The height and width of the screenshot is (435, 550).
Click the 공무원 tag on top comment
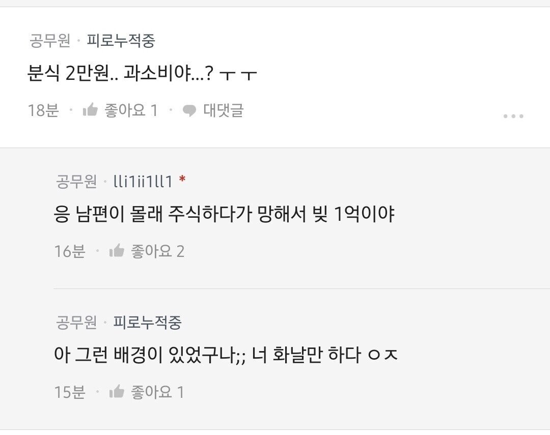pyautogui.click(x=50, y=41)
